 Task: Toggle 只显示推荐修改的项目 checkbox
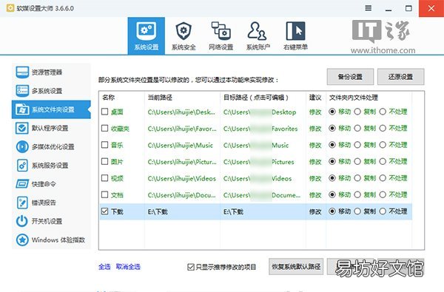[x=191, y=267]
